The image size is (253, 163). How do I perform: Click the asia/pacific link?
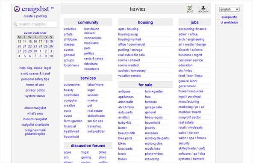[229, 17]
